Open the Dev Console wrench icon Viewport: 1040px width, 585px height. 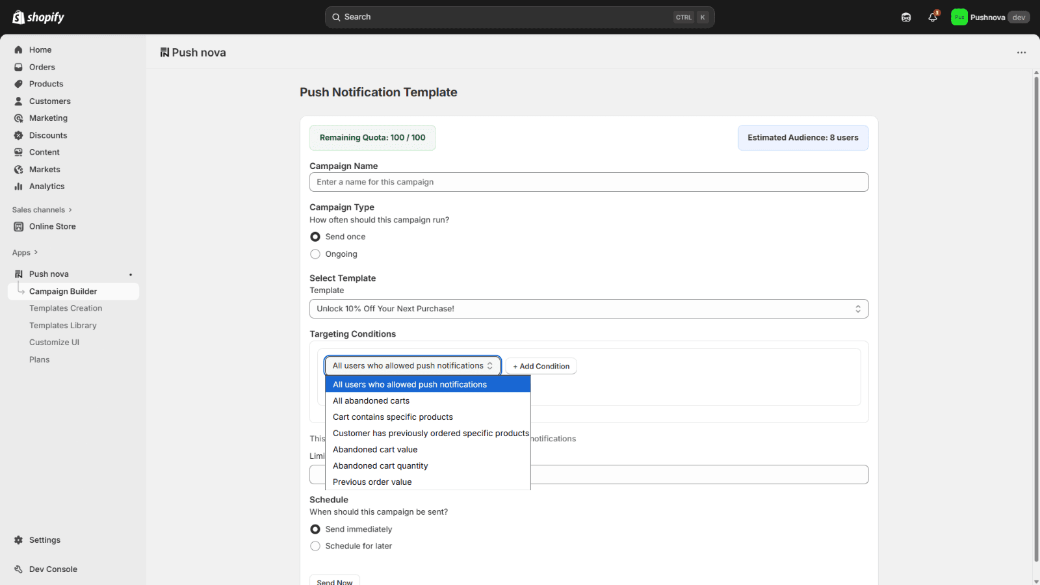[18, 569]
